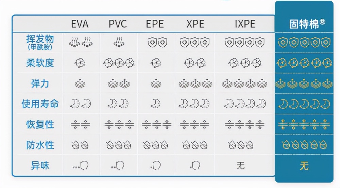
Task: Click the nose odor icon in PVC column
Action: (x=118, y=166)
